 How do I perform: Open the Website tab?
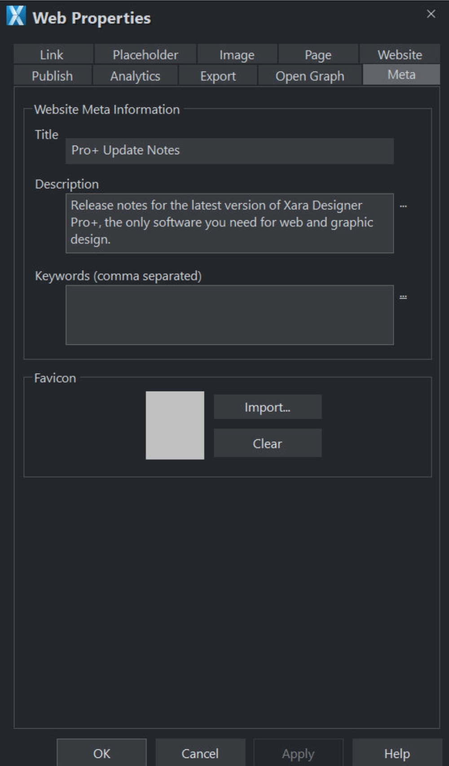[x=400, y=54]
